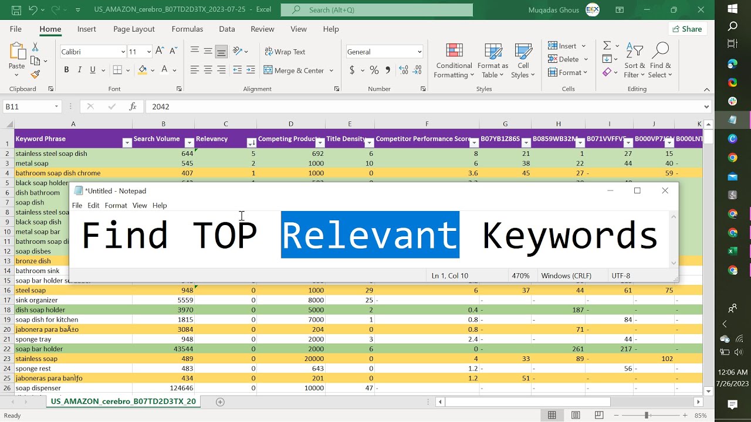Click the Save icon in title bar
The image size is (751, 422).
[16, 10]
